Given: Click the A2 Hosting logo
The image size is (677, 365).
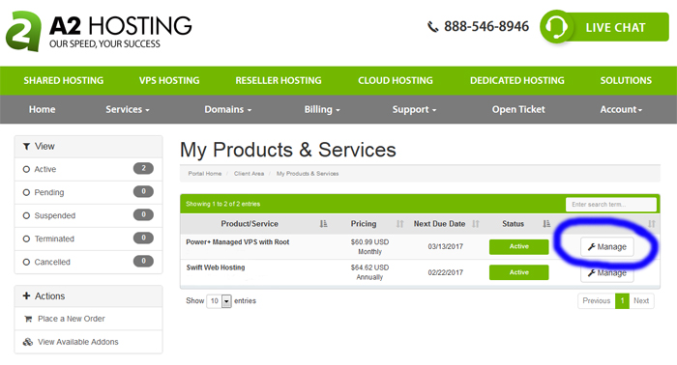Looking at the screenshot, I should coord(99,31).
